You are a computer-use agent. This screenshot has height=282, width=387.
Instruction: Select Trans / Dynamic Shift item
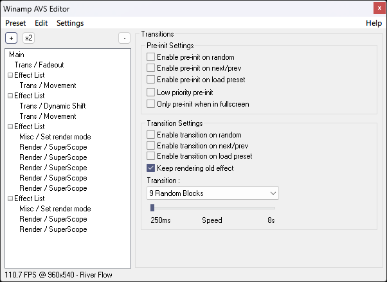[x=53, y=106]
